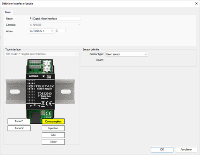Select the Tarief 1 button

coord(19,121)
